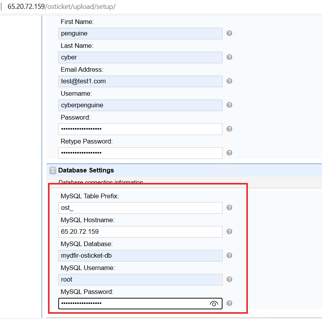
Task: Click the help icon for MySQL Table Prefix
Action: pyautogui.click(x=229, y=208)
